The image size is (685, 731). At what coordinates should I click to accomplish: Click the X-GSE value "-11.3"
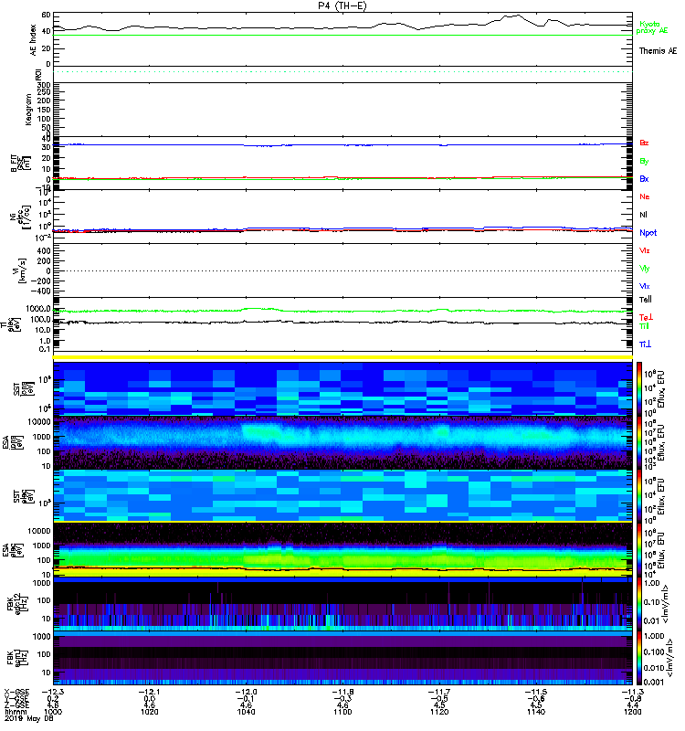click(632, 692)
